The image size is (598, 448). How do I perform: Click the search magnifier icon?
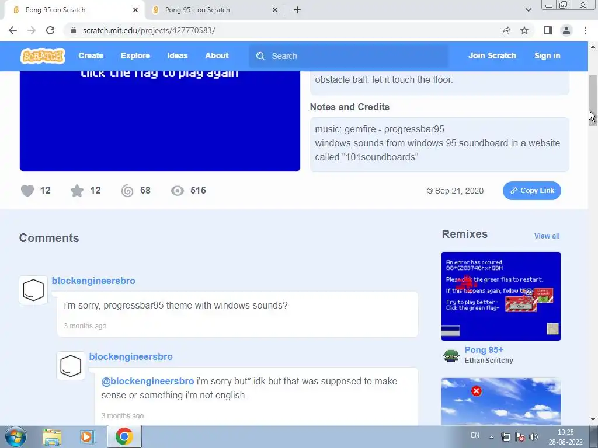(x=260, y=56)
